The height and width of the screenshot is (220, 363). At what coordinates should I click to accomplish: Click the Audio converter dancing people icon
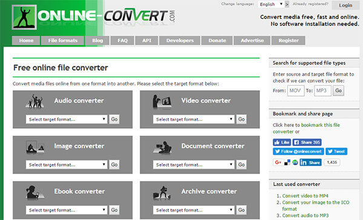35,101
